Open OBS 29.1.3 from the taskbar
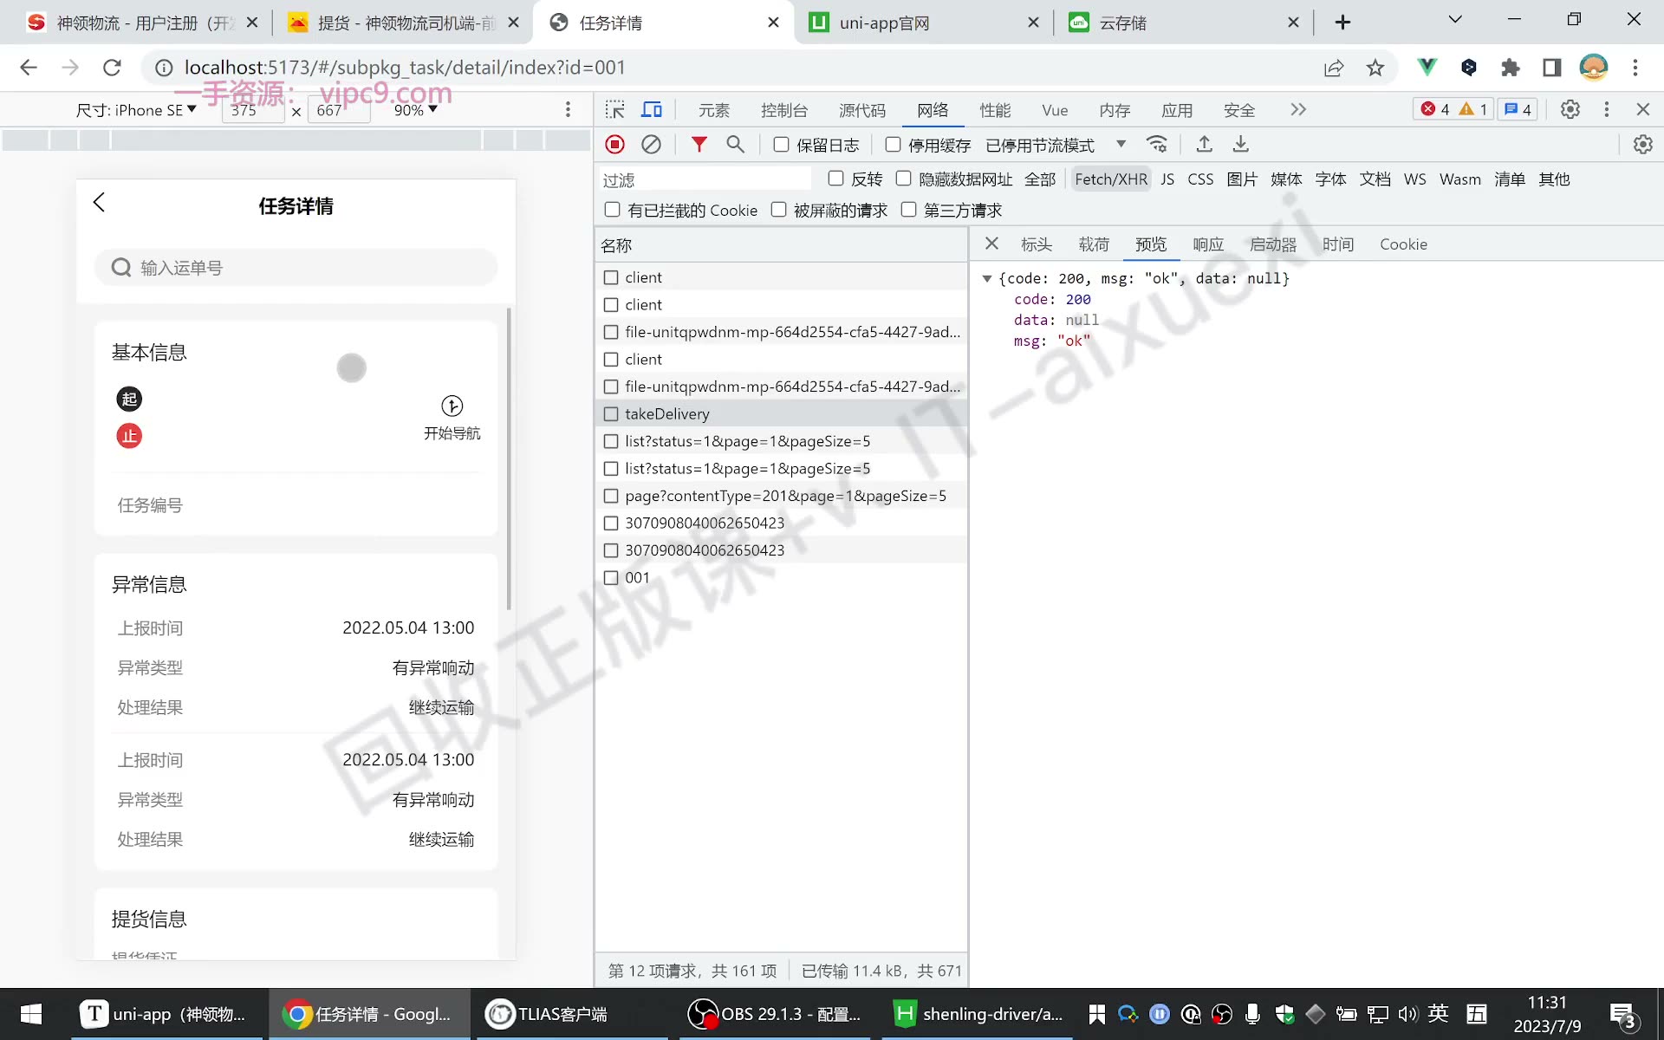This screenshot has width=1664, height=1040. [774, 1014]
